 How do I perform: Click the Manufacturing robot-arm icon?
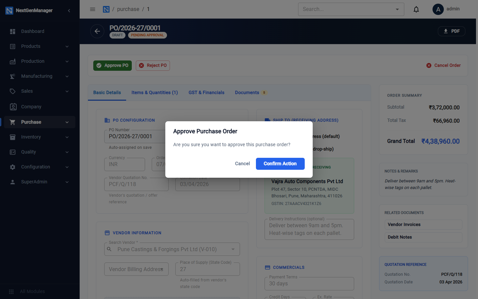pyautogui.click(x=13, y=76)
